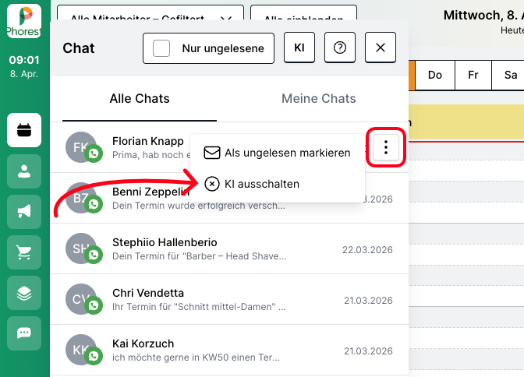Open the marketing megaphone icon
The image size is (524, 377).
point(24,211)
